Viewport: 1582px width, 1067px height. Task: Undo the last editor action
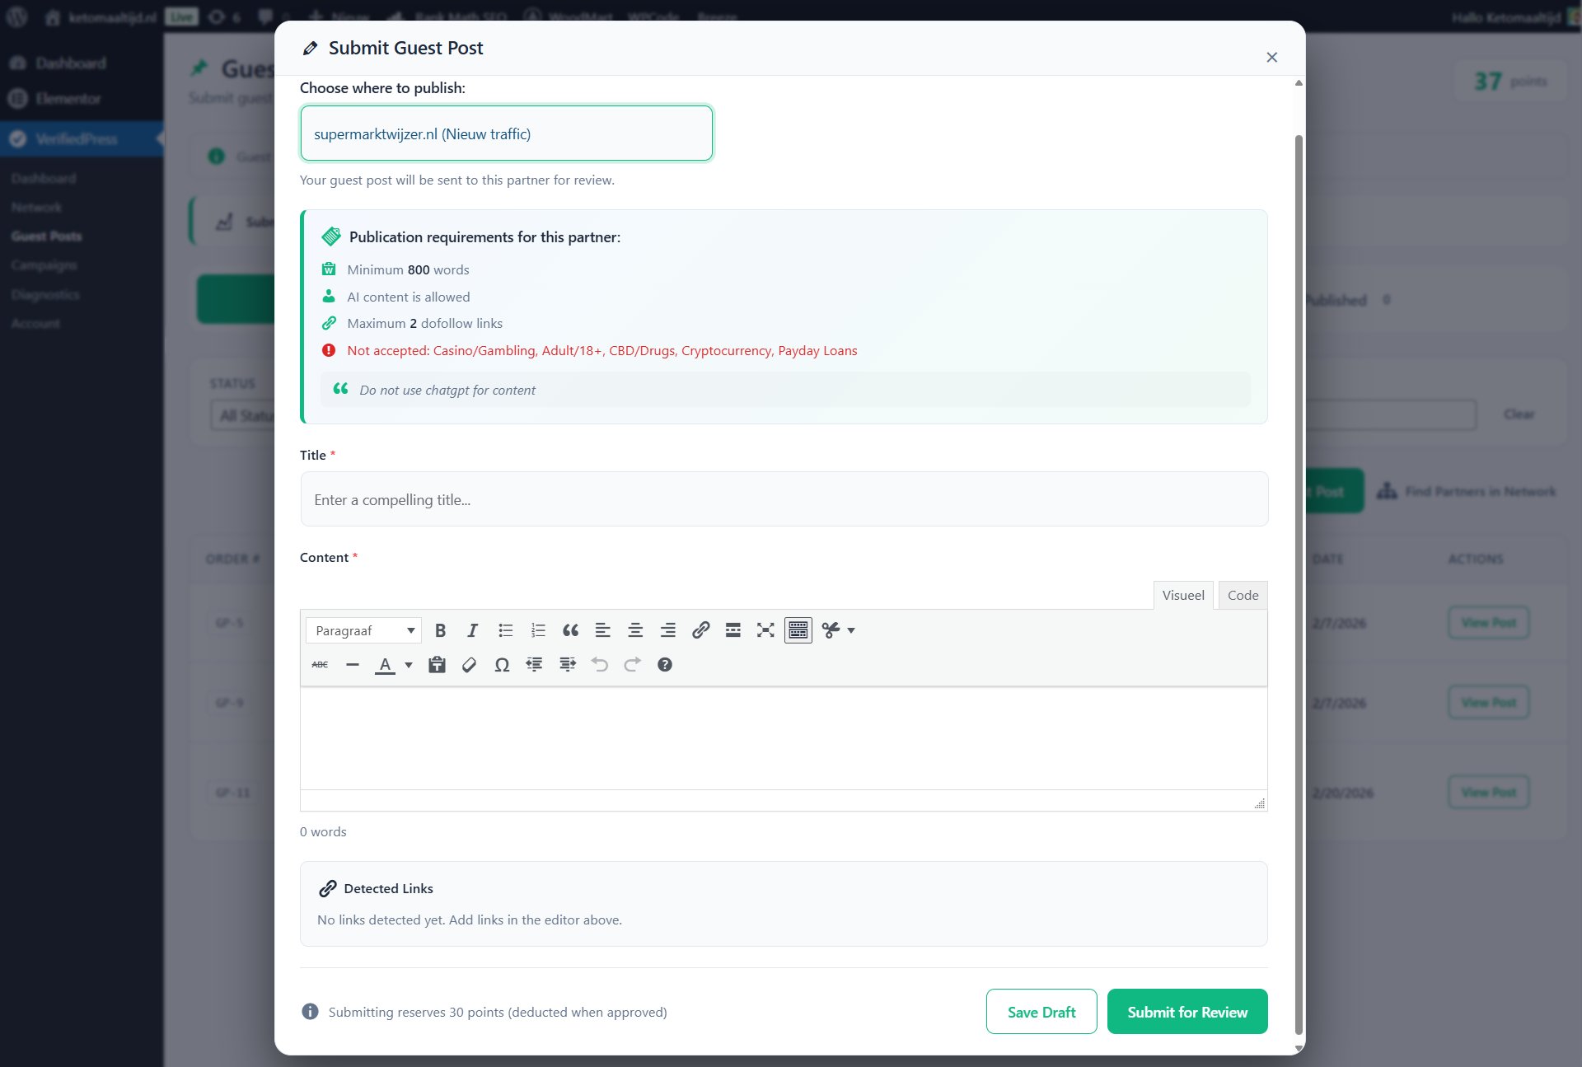point(599,665)
